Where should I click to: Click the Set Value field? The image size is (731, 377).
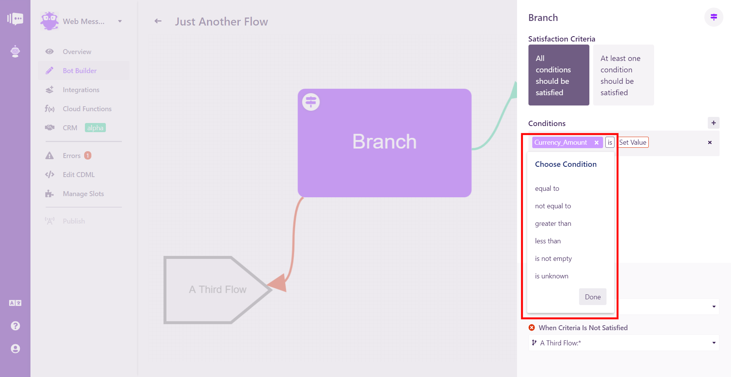pos(633,142)
